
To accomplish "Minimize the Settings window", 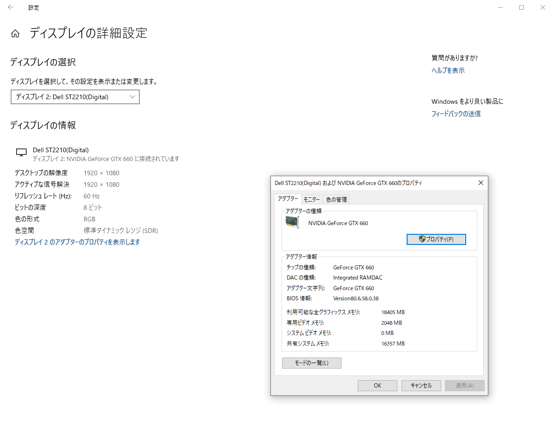I will pyautogui.click(x=500, y=7).
